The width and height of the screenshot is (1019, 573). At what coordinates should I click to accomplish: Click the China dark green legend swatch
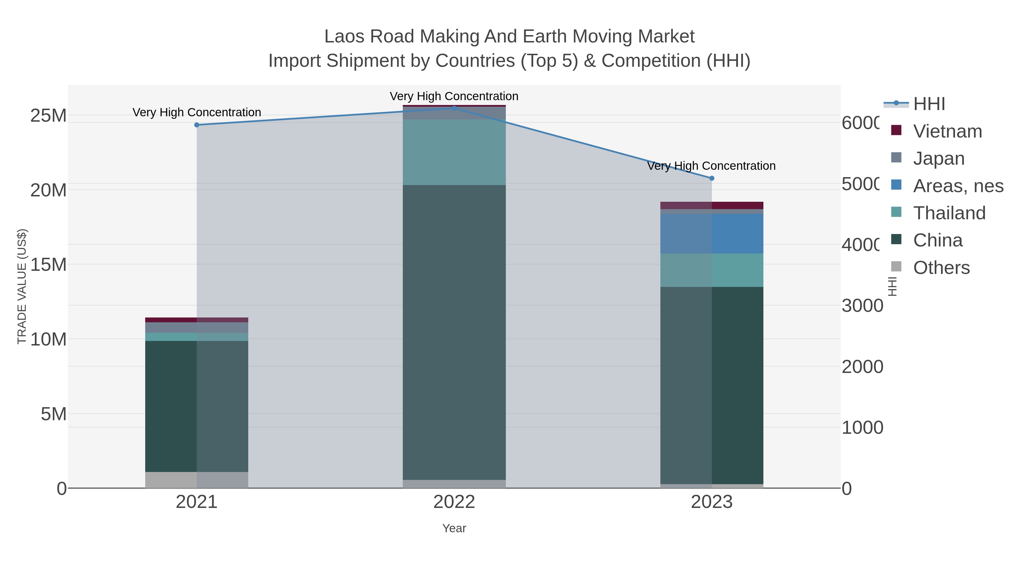[896, 239]
